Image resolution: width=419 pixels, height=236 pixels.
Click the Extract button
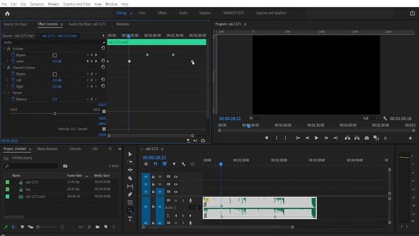pyautogui.click(x=357, y=138)
